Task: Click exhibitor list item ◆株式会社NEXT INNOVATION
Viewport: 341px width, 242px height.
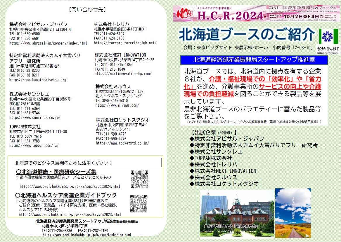Action: tap(223, 171)
